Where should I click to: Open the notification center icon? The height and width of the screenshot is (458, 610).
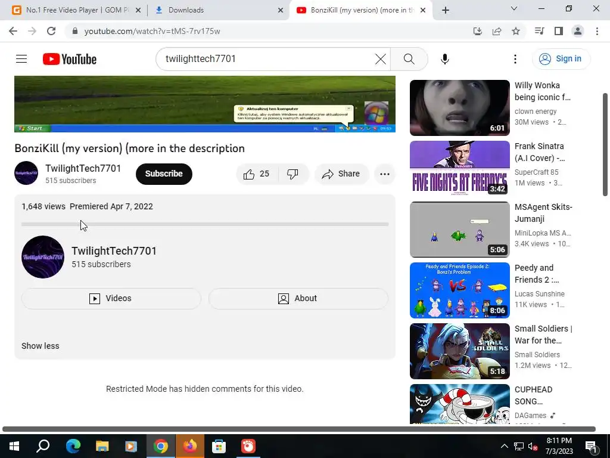coord(591,446)
